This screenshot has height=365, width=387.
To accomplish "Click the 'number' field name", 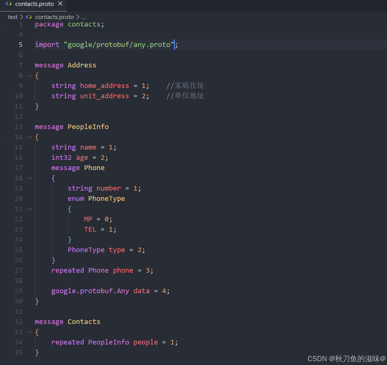I will [x=109, y=188].
